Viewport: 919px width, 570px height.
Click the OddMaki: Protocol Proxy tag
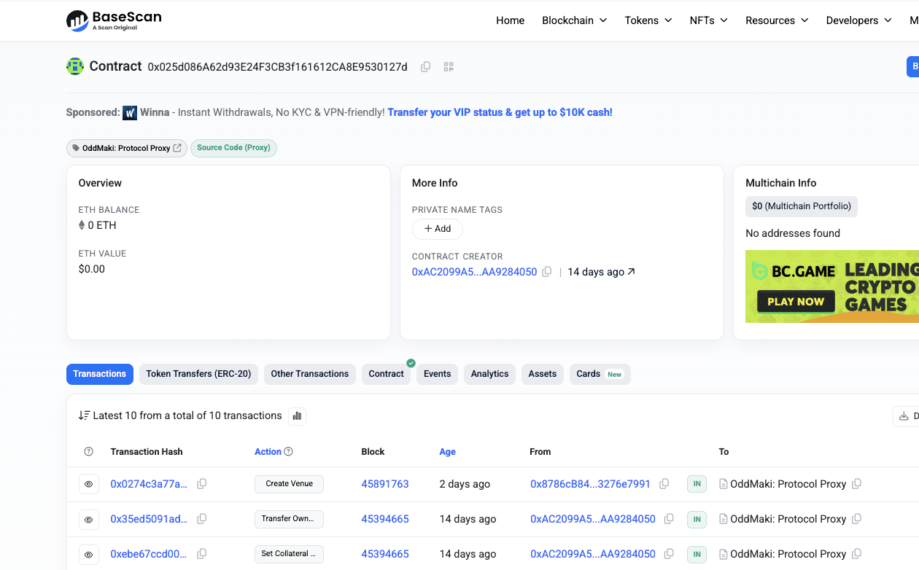(x=126, y=148)
